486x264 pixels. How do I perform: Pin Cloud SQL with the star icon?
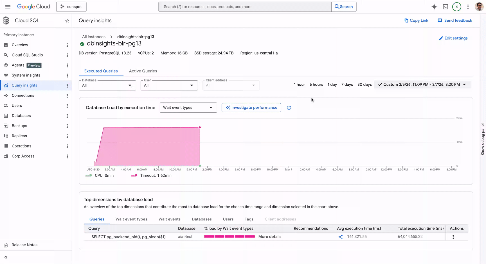[x=67, y=21]
